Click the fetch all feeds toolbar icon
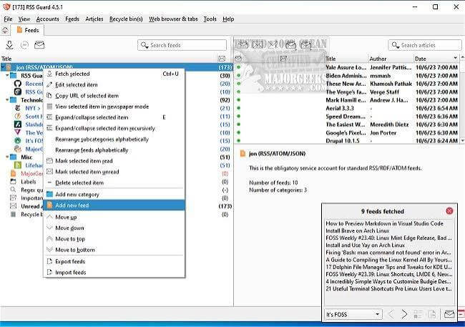Viewport: 465px width, 327px height. click(9, 45)
